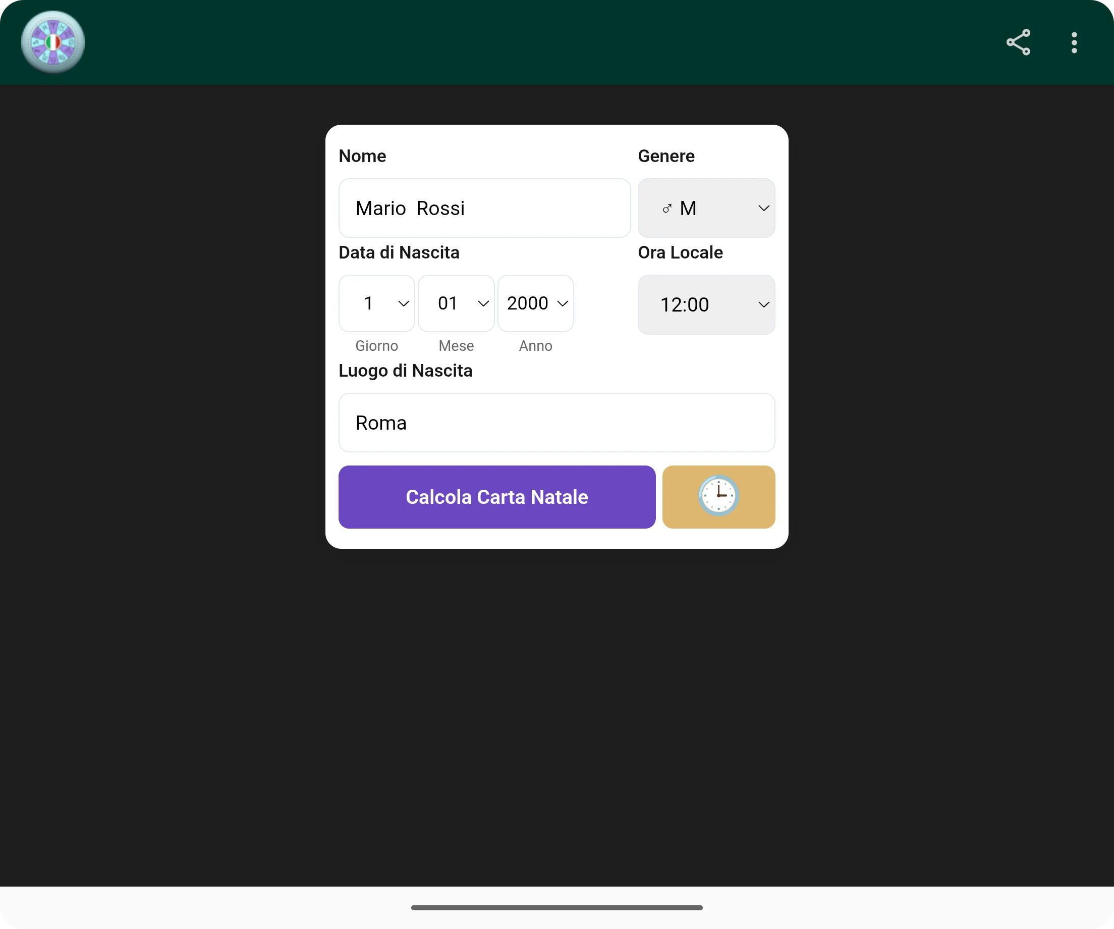
Task: Click the Ora Locale label
Action: (x=680, y=252)
